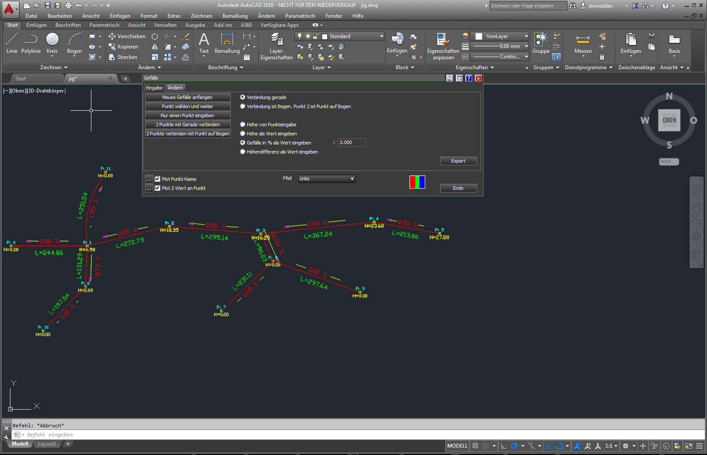Select Höhendifferenz als Wert eingeben
707x455 pixels.
242,151
